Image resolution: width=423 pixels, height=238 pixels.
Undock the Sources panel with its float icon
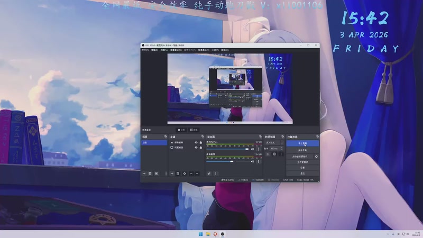point(203,137)
